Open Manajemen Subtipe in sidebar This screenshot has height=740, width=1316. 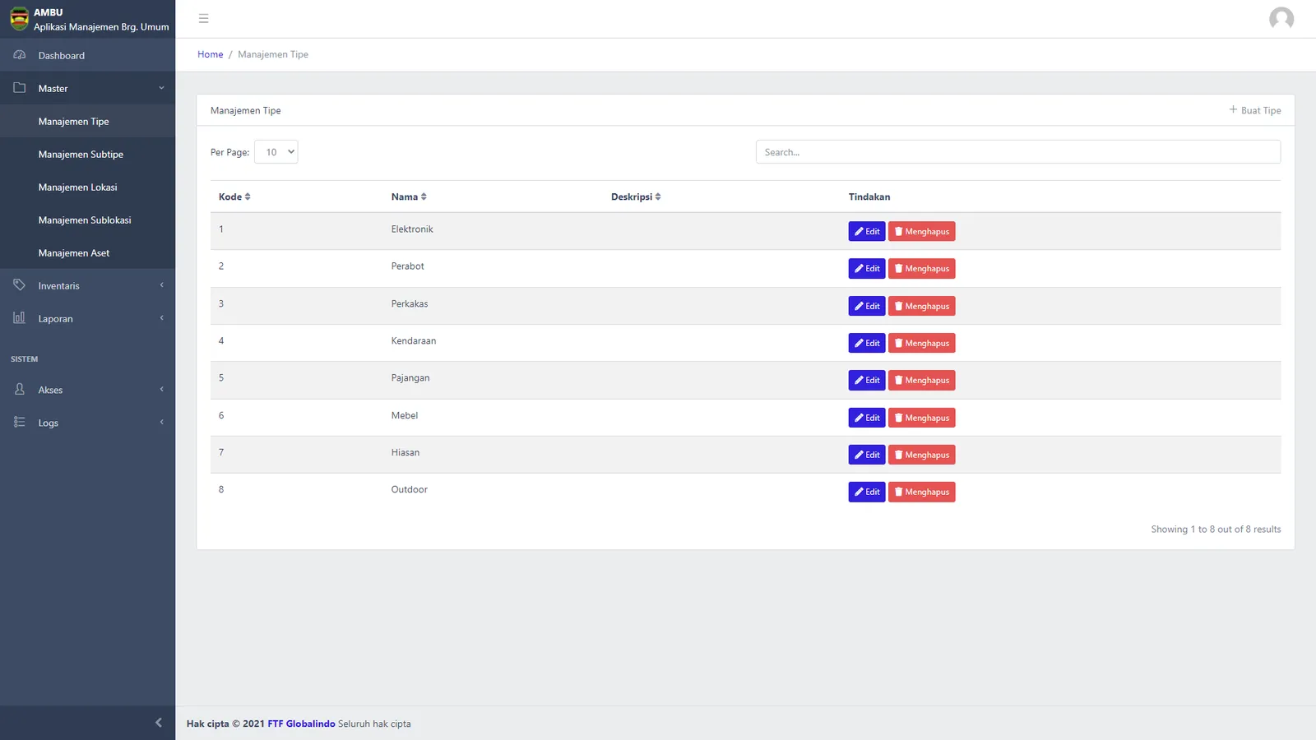point(87,155)
